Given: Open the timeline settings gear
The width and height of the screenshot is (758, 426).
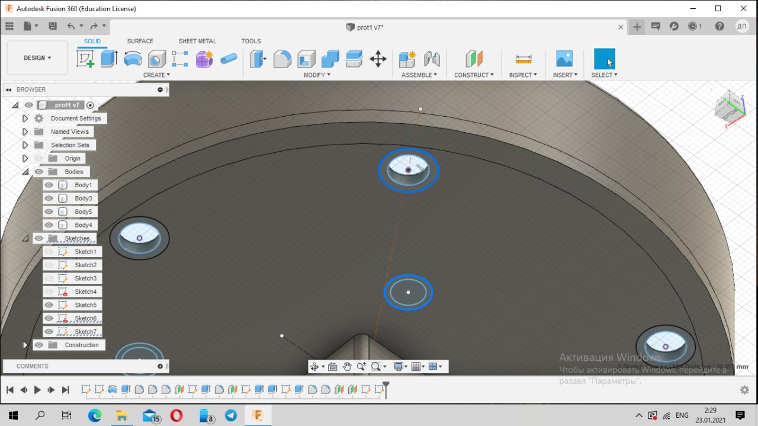Looking at the screenshot, I should click(x=744, y=390).
